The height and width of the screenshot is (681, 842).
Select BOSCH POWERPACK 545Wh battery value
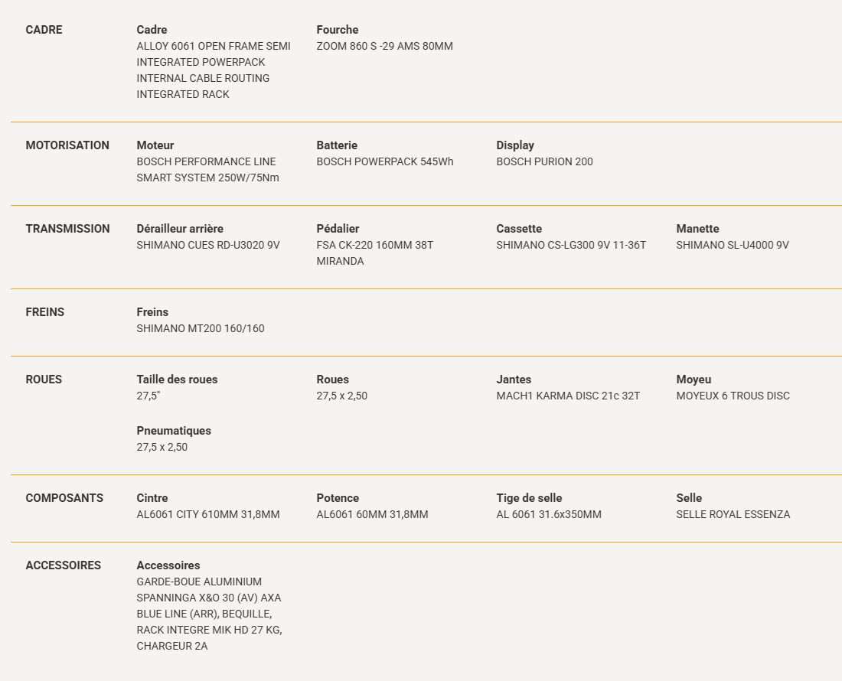(384, 161)
